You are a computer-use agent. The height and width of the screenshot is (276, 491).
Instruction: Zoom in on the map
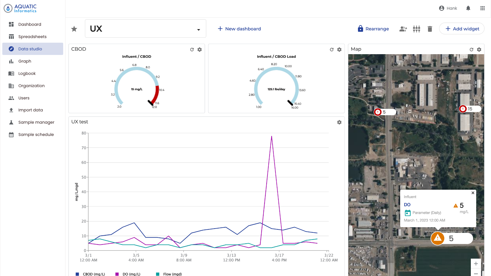(x=476, y=264)
